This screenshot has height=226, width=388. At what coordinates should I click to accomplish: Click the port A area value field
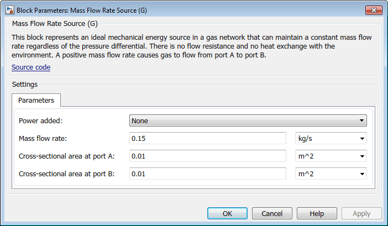[x=207, y=156]
